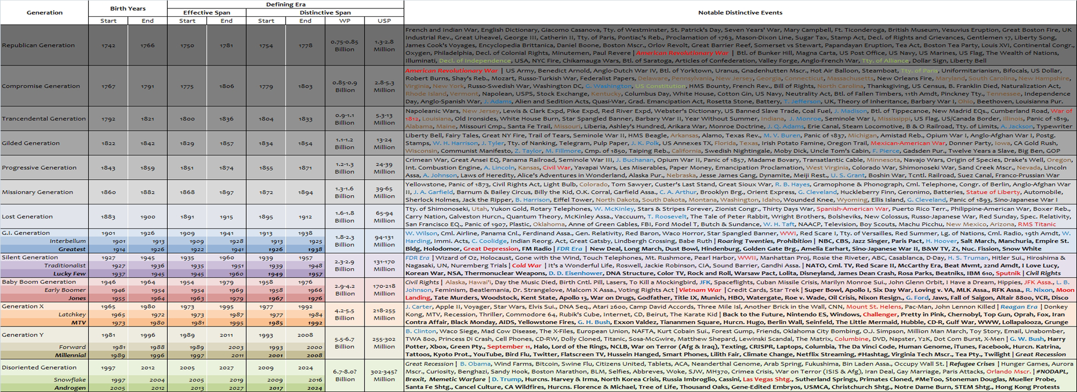Select the "Generation" column header
Image resolution: width=1077 pixels, height=392 pixels.
(x=44, y=12)
